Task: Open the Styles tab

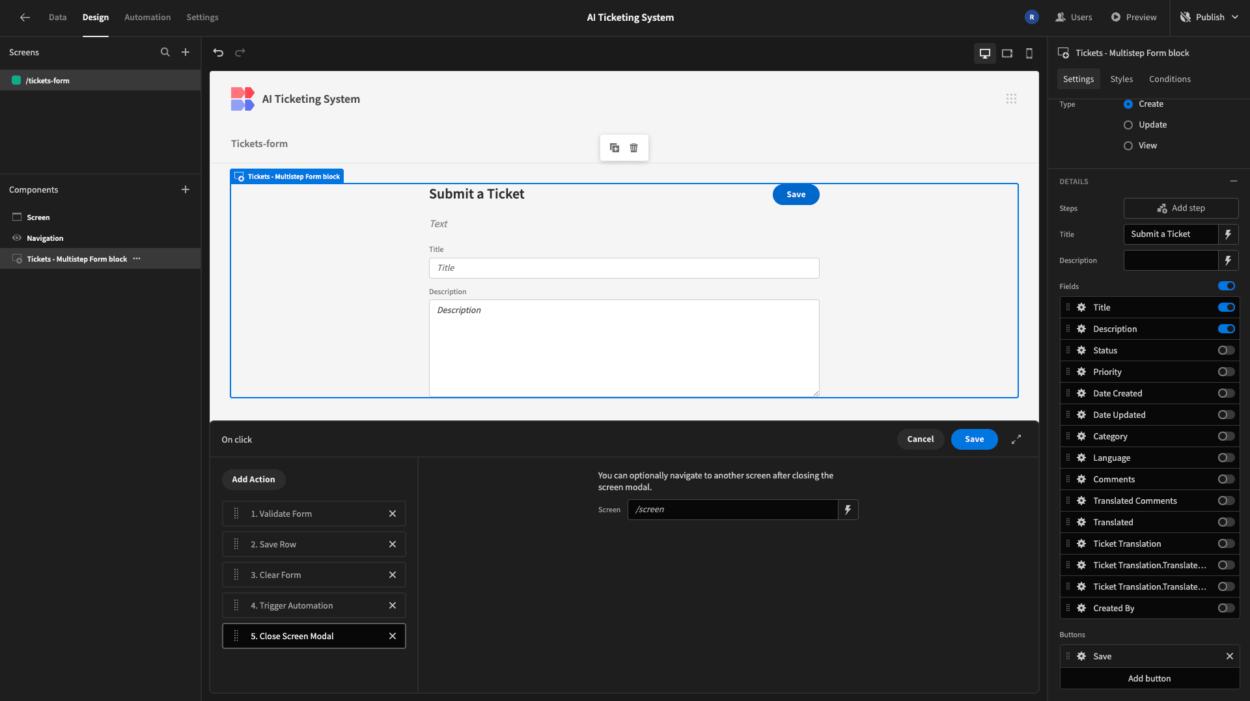Action: [x=1121, y=79]
